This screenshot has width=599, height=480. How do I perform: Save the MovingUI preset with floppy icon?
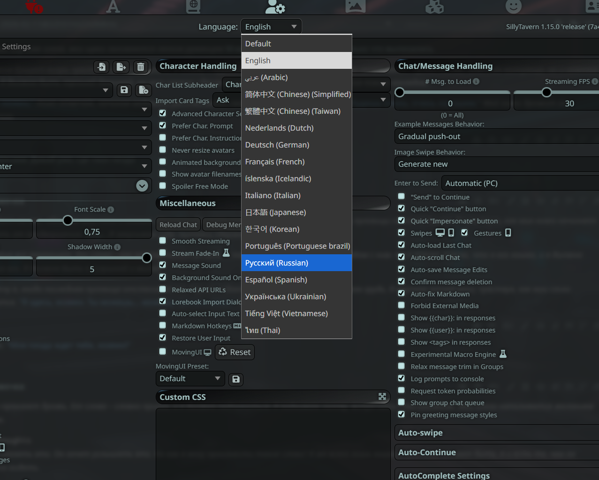pos(236,379)
